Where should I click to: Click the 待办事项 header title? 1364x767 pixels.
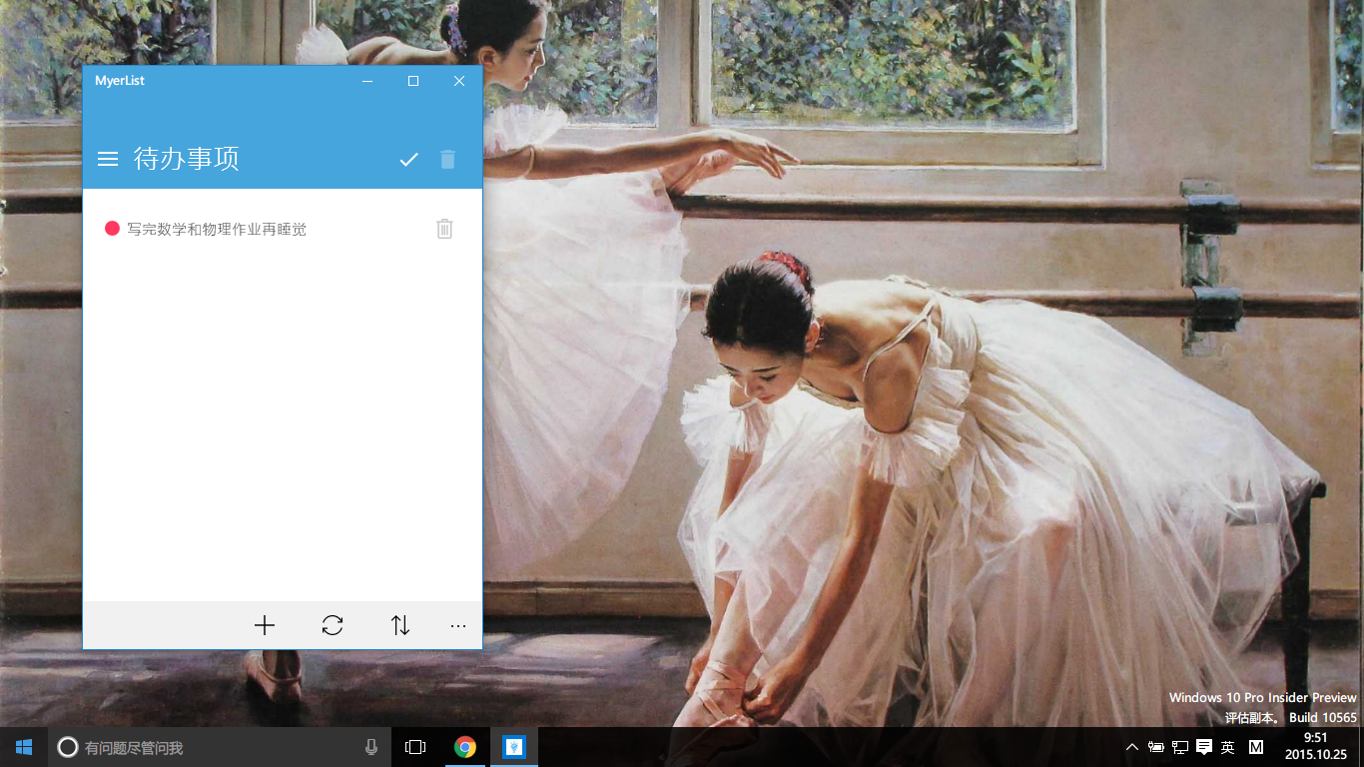click(187, 159)
